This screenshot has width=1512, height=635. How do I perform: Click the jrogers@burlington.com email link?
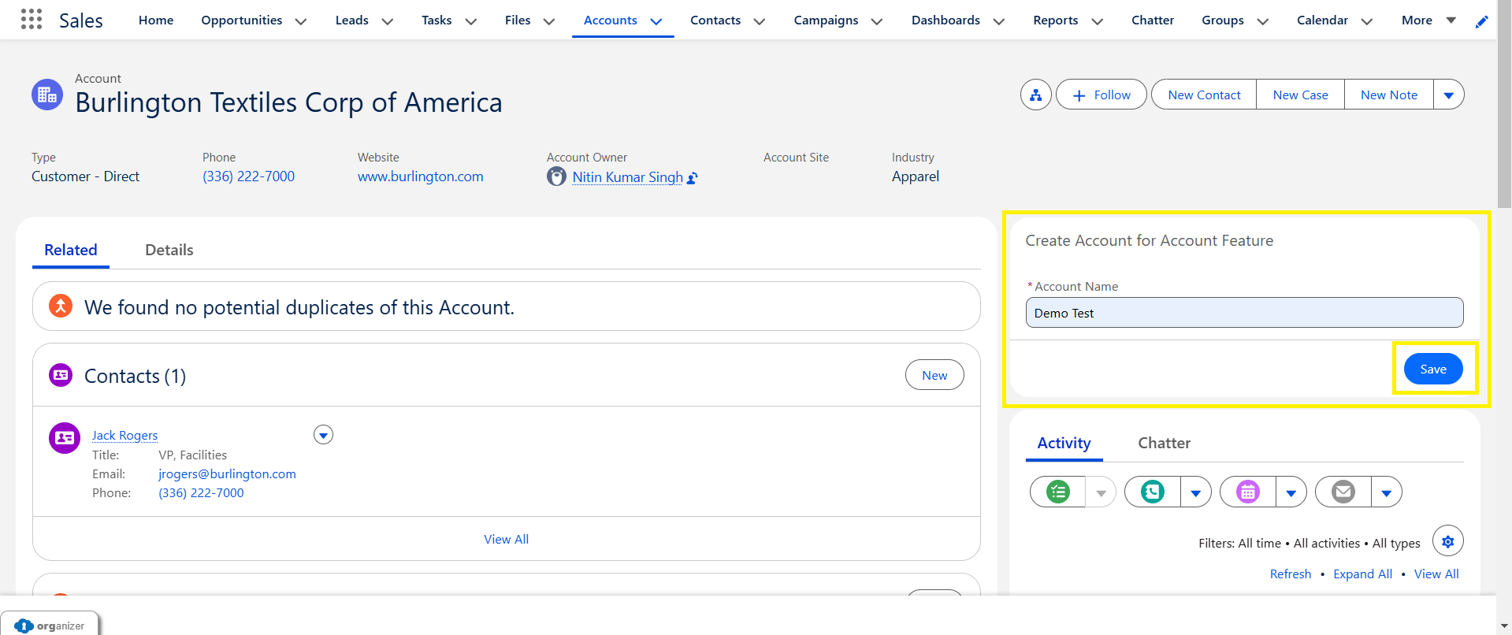(x=227, y=473)
